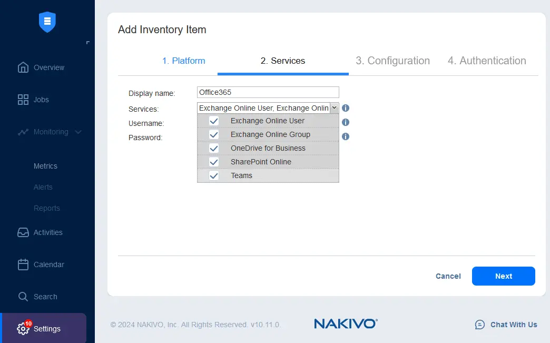Viewport: 550px width, 343px height.
Task: Select 4. Authentication step tab
Action: 487,61
